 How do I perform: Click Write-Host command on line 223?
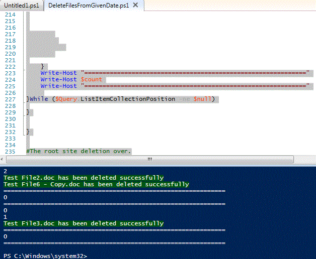click(59, 73)
